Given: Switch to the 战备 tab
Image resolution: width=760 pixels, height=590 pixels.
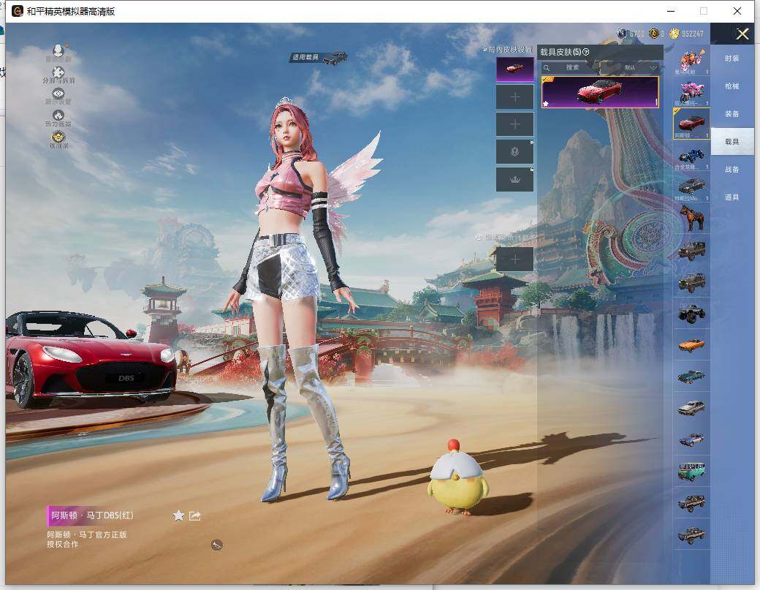Looking at the screenshot, I should pos(732,169).
